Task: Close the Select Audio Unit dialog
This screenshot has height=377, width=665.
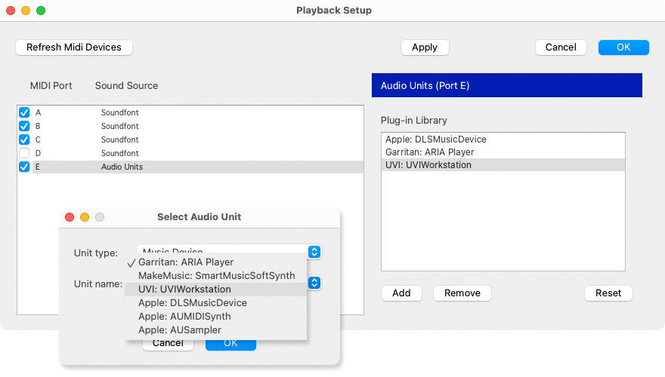Action: pos(70,217)
